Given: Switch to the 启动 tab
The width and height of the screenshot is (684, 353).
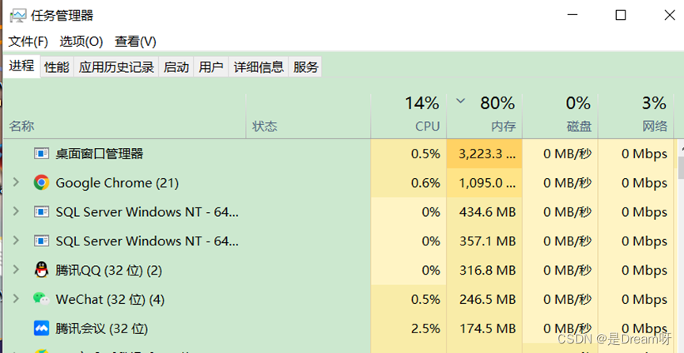Looking at the screenshot, I should [x=176, y=66].
